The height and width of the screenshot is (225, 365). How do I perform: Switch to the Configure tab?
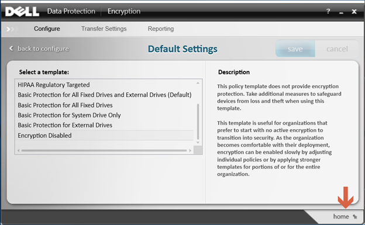click(47, 29)
